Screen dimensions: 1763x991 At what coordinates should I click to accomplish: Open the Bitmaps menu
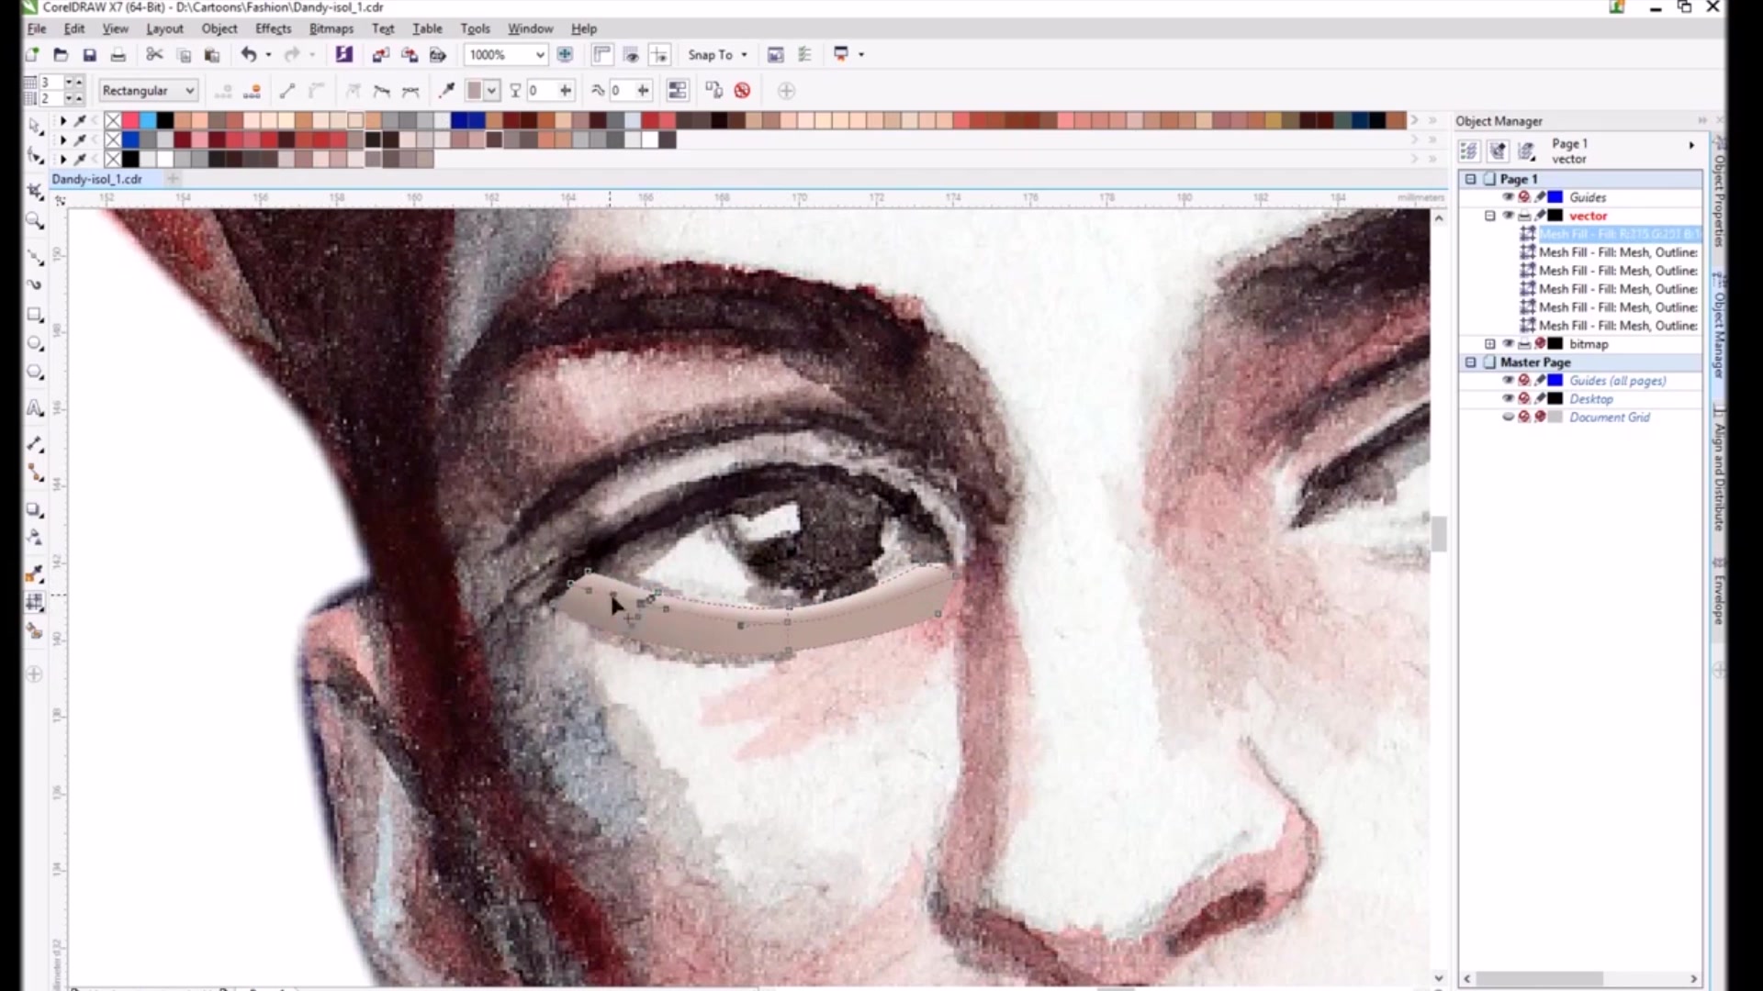(331, 28)
